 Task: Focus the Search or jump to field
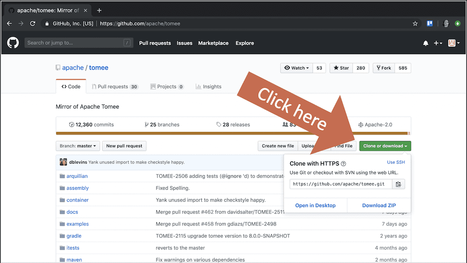point(78,43)
